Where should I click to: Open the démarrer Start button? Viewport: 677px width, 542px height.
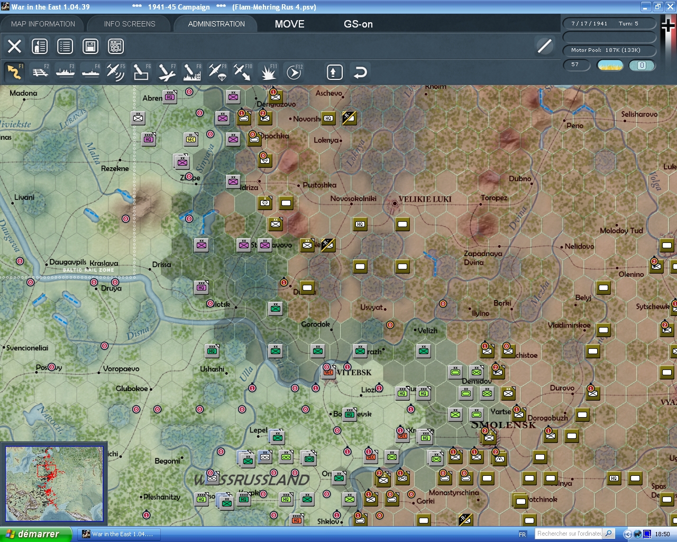click(35, 534)
